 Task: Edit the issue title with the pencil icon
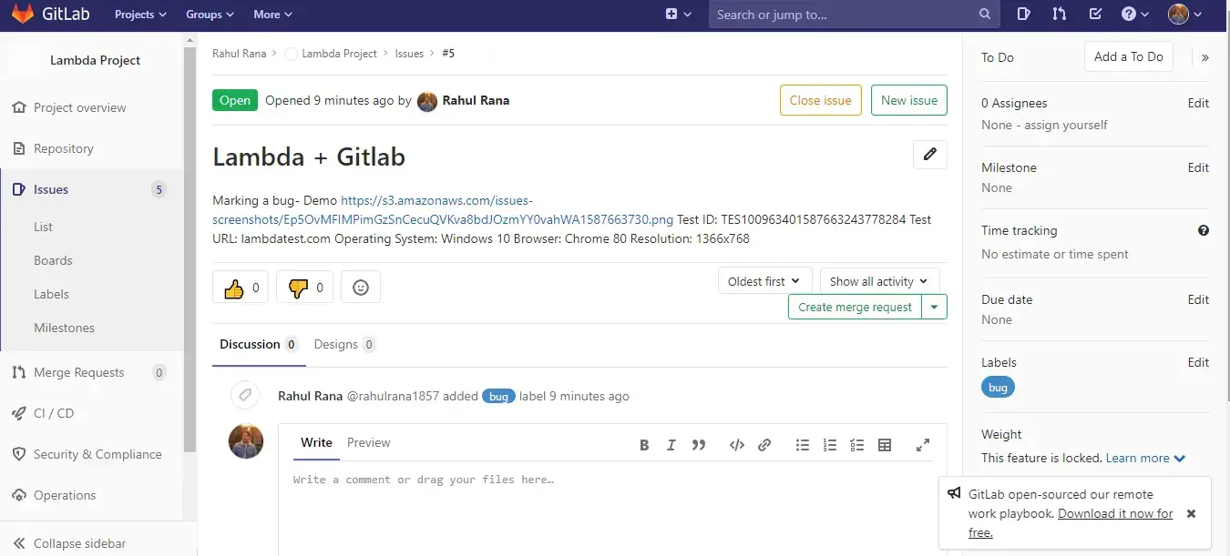pos(929,155)
